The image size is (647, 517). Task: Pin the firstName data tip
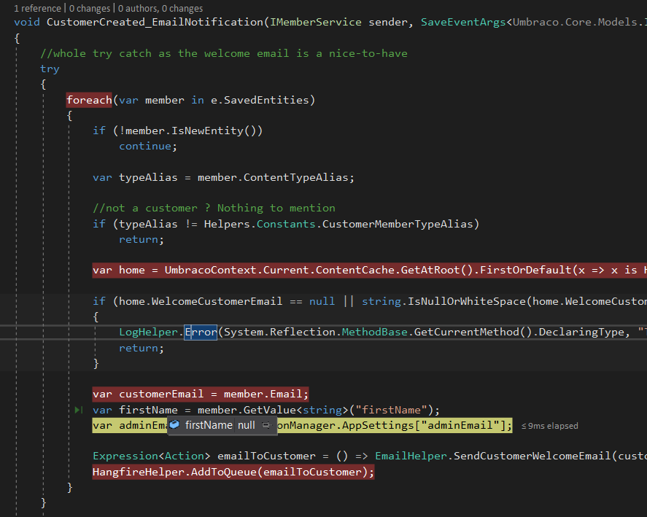pyautogui.click(x=266, y=425)
